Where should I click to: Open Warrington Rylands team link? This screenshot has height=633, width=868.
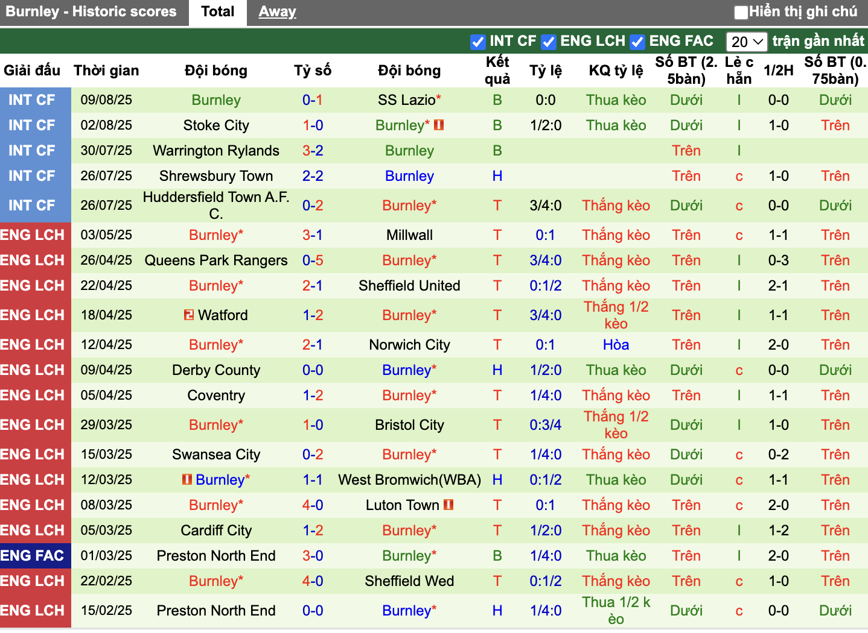216,151
